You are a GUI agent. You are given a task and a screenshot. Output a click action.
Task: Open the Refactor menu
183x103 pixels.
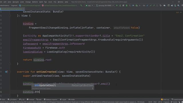[35, 2]
